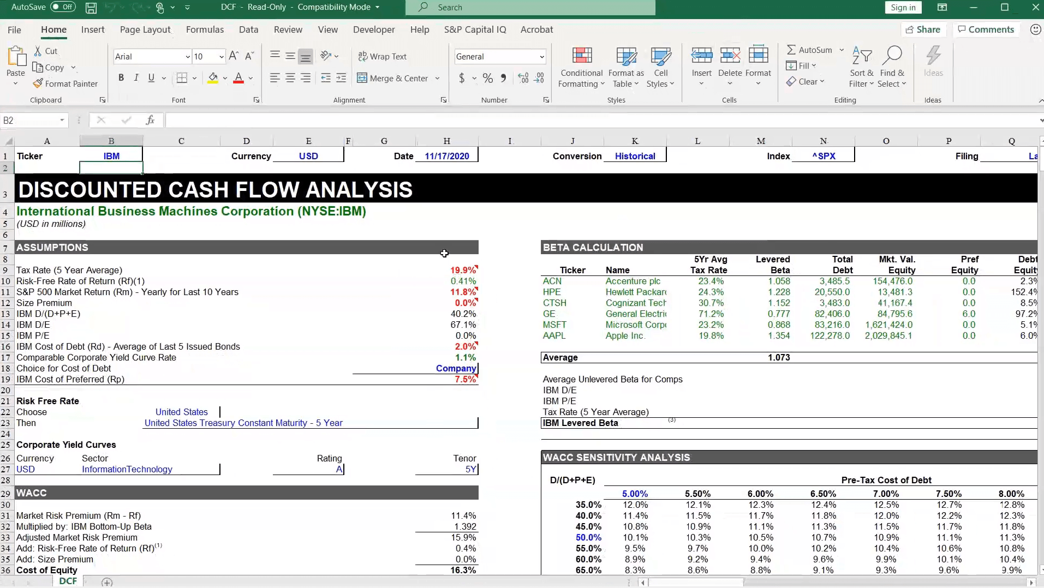Click the Increase Decimal icon
The image size is (1044, 588).
coord(523,79)
